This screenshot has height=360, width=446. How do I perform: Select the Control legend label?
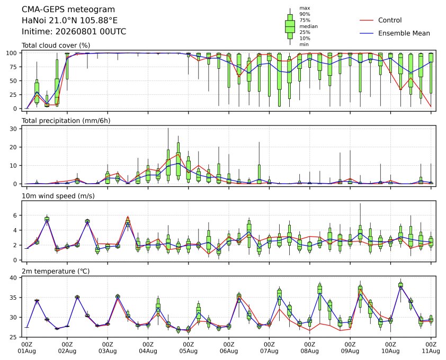(390, 21)
